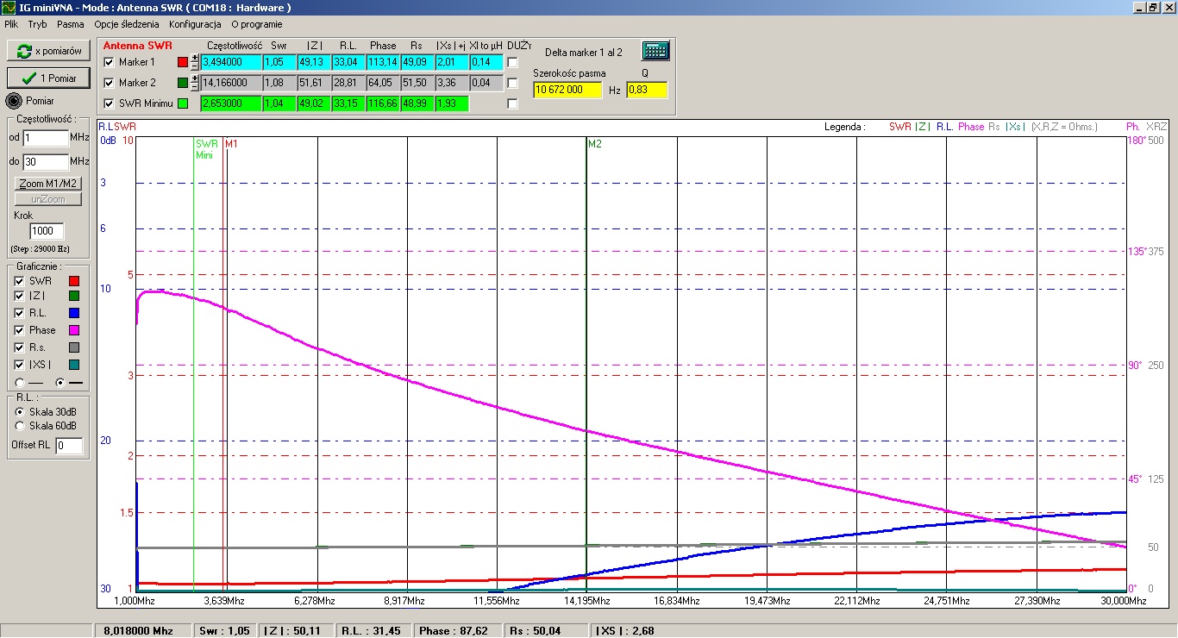Choose the thin line style radio button
1178x638 pixels.
(x=19, y=382)
